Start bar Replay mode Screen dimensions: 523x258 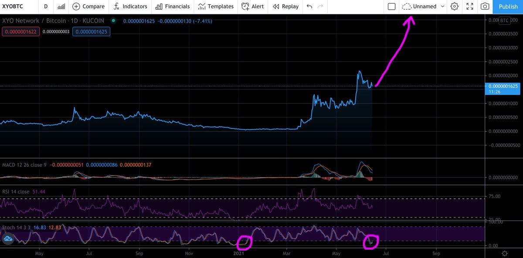click(x=286, y=7)
